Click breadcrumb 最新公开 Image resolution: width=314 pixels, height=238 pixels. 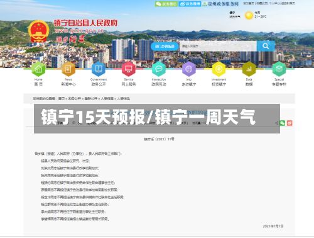91,98
